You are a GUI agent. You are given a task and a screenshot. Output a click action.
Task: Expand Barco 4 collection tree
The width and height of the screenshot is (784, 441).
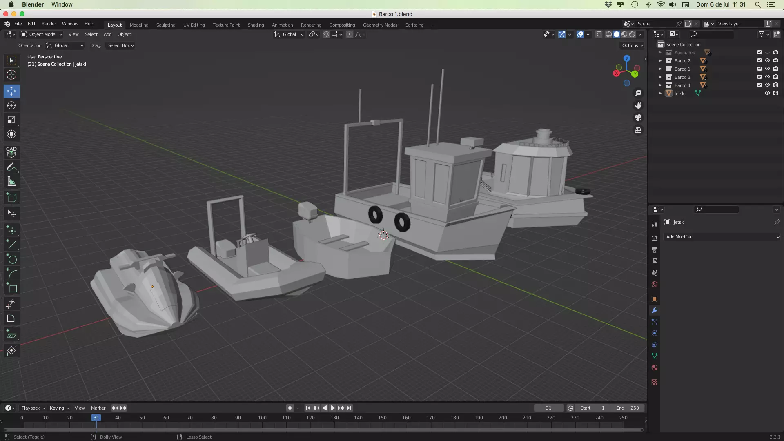coord(661,85)
